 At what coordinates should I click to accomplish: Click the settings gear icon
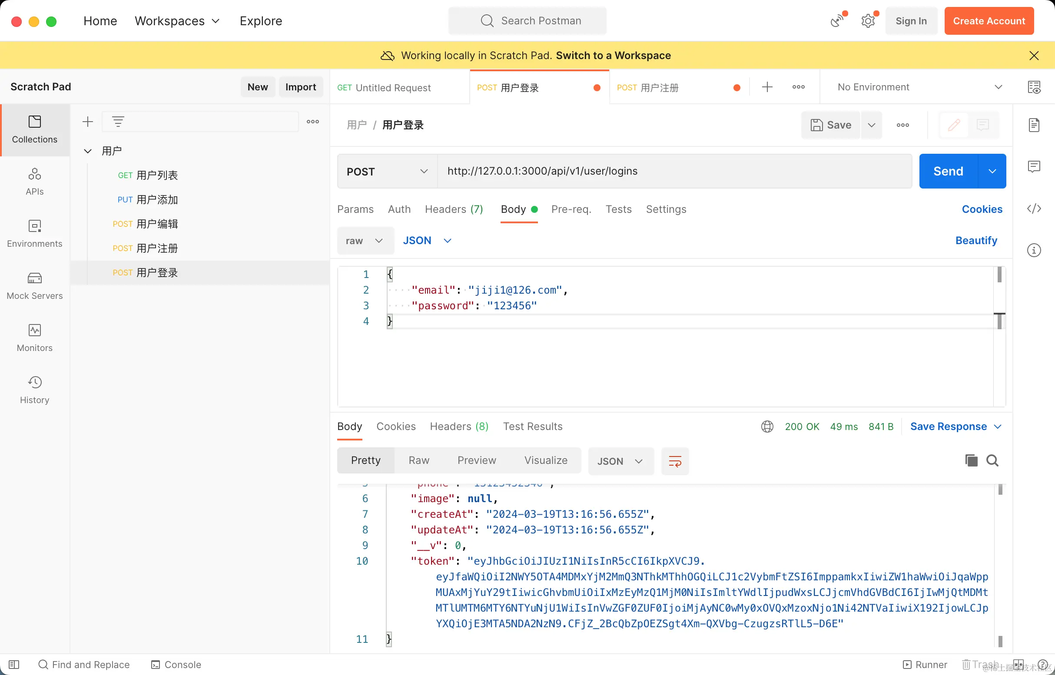click(x=868, y=21)
